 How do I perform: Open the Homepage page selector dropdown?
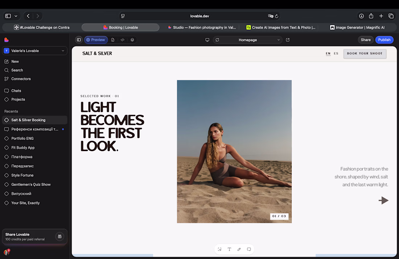[248, 40]
